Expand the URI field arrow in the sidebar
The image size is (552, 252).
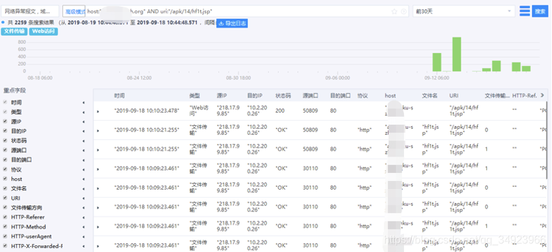(x=84, y=198)
